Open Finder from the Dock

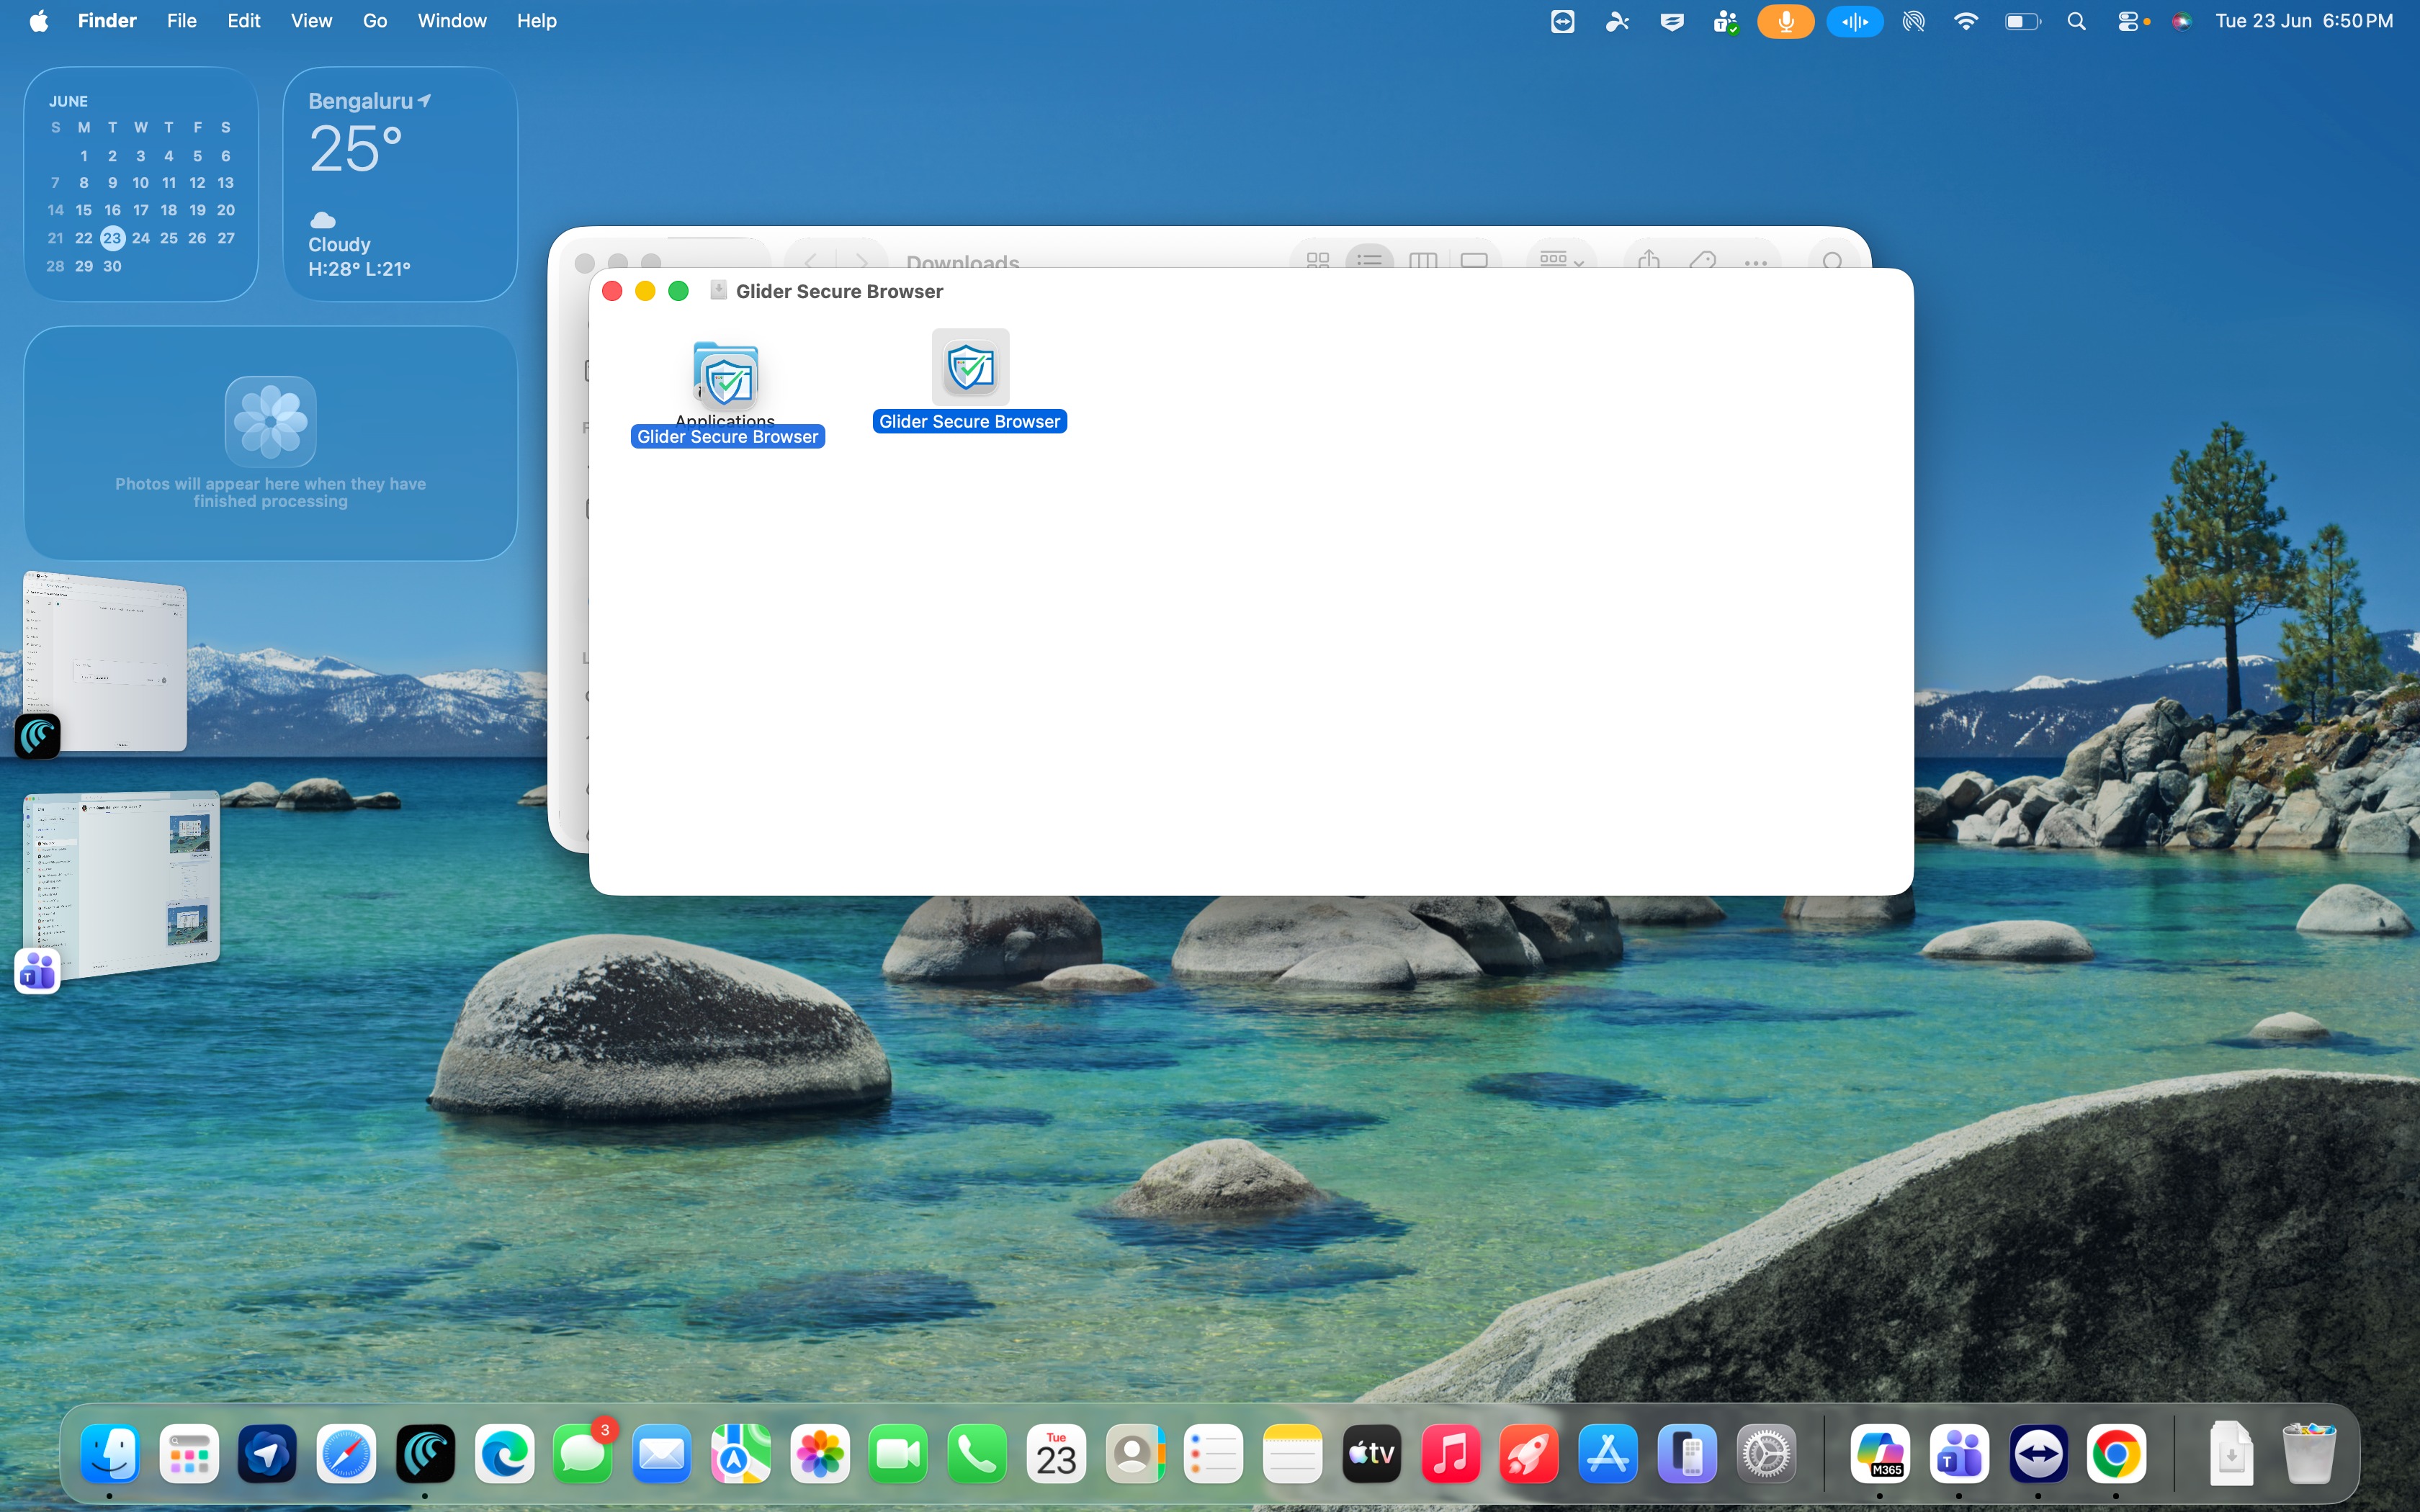[x=110, y=1454]
